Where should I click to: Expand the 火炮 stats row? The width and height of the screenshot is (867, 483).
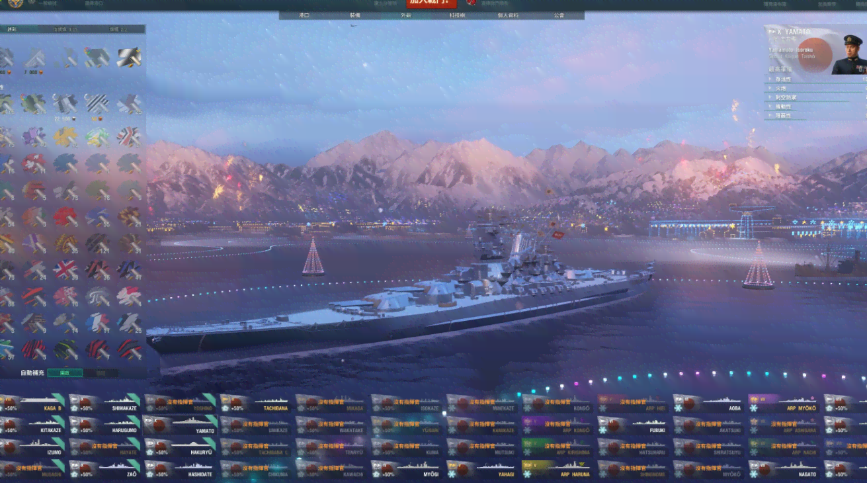[816, 87]
